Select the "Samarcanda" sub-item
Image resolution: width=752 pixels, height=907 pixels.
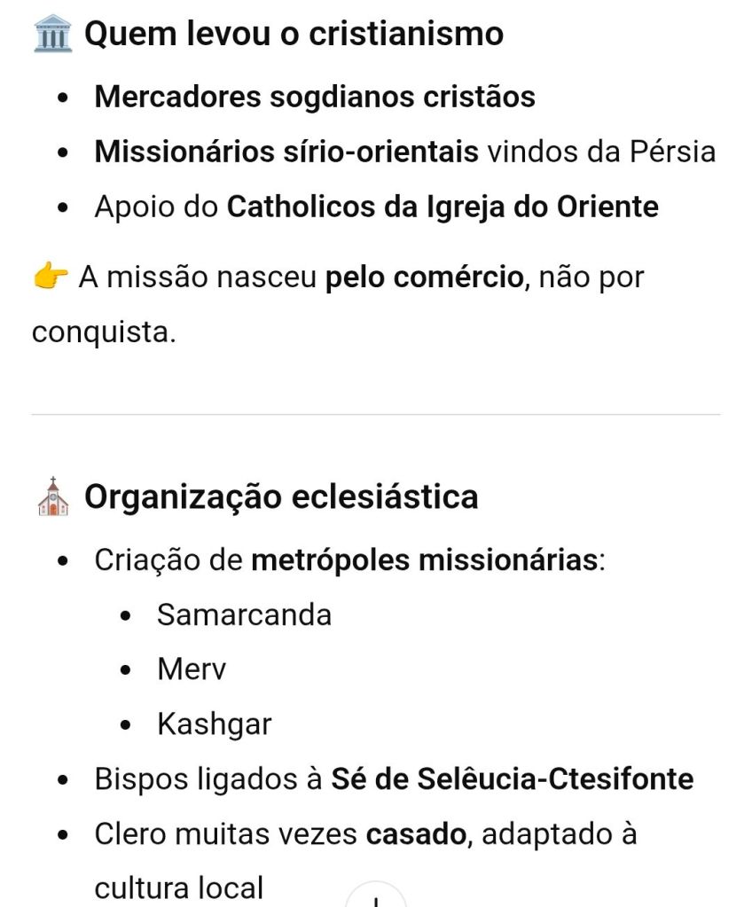pos(244,615)
